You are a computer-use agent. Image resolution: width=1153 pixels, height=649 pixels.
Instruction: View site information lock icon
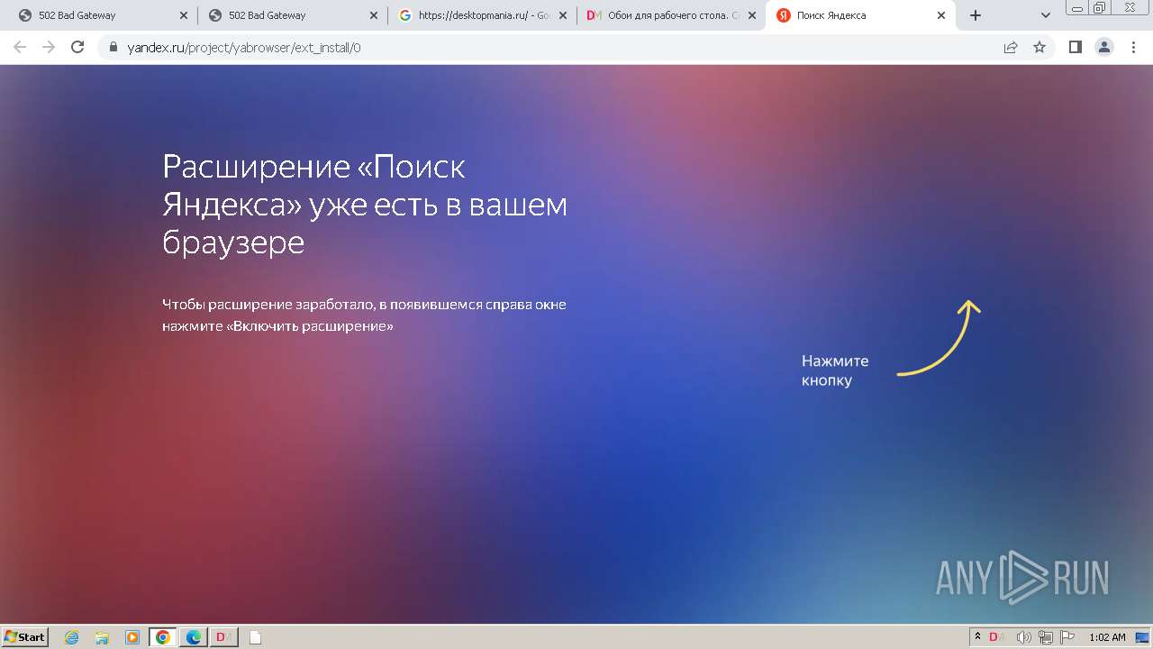pos(113,47)
